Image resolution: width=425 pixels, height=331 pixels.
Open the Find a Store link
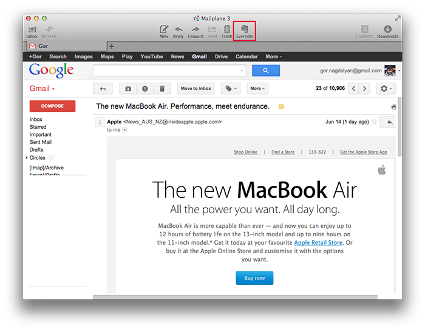283,152
